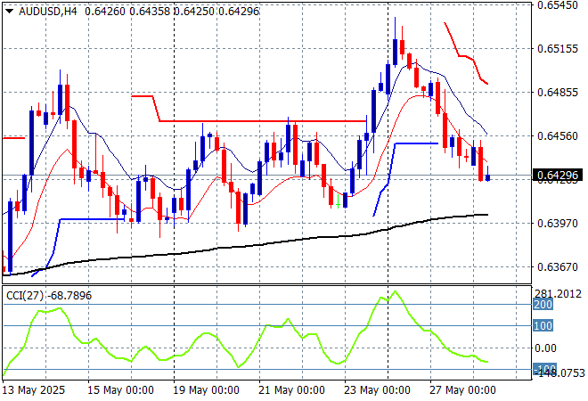Image resolution: width=588 pixels, height=401 pixels.
Task: Click the 13 May 2025 date label
Action: click(x=34, y=389)
